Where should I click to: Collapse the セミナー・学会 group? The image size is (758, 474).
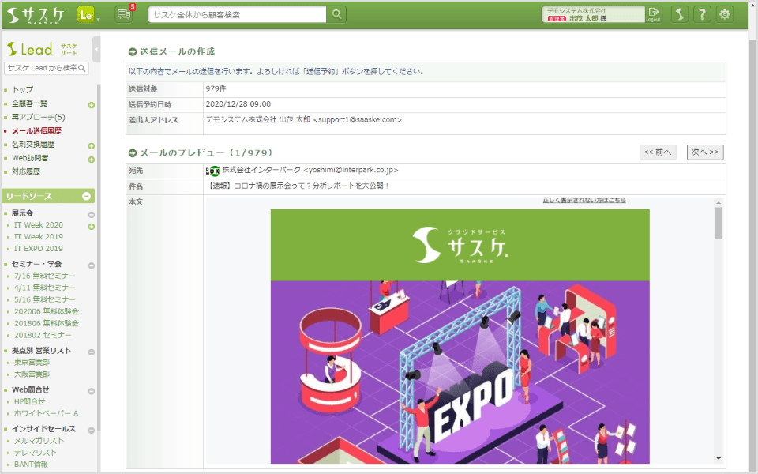tap(92, 265)
